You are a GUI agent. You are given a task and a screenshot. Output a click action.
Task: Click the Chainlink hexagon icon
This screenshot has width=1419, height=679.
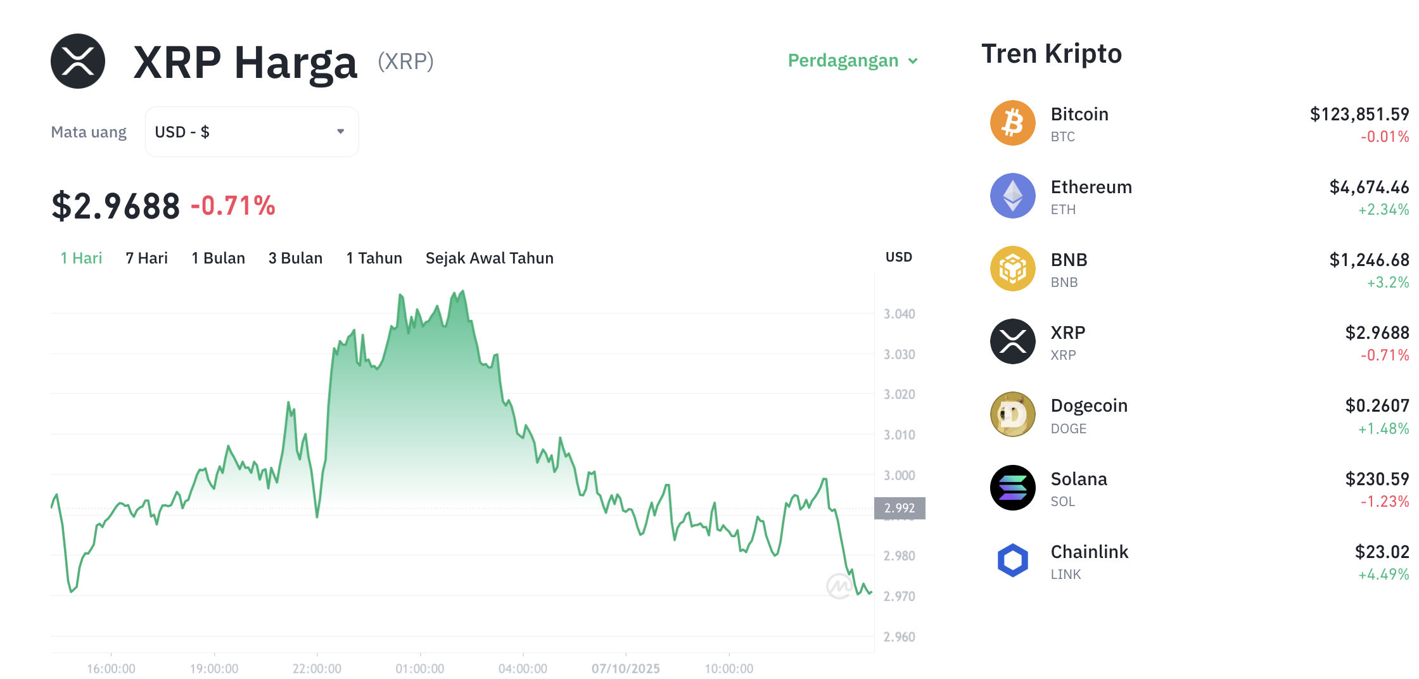(1012, 561)
